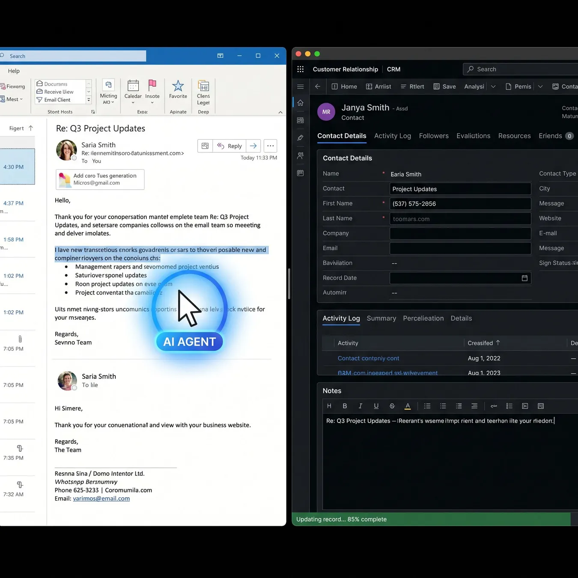Viewport: 578px width, 578px height.
Task: Toggle Underline in Notes toolbar
Action: click(x=376, y=406)
